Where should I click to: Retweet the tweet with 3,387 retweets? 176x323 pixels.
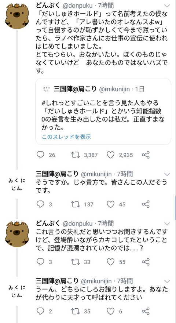(75, 155)
